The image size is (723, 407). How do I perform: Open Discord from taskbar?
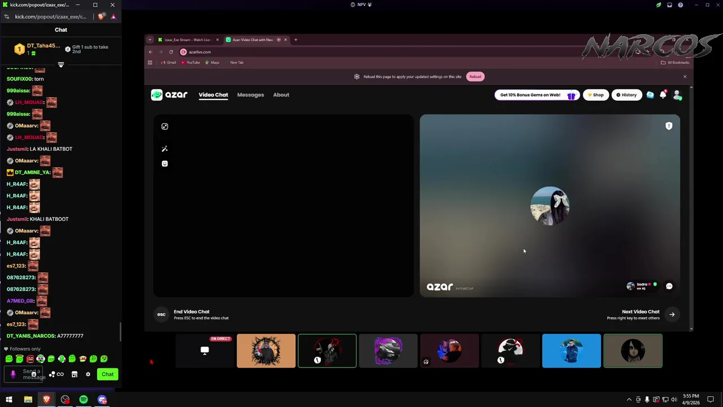pyautogui.click(x=102, y=400)
